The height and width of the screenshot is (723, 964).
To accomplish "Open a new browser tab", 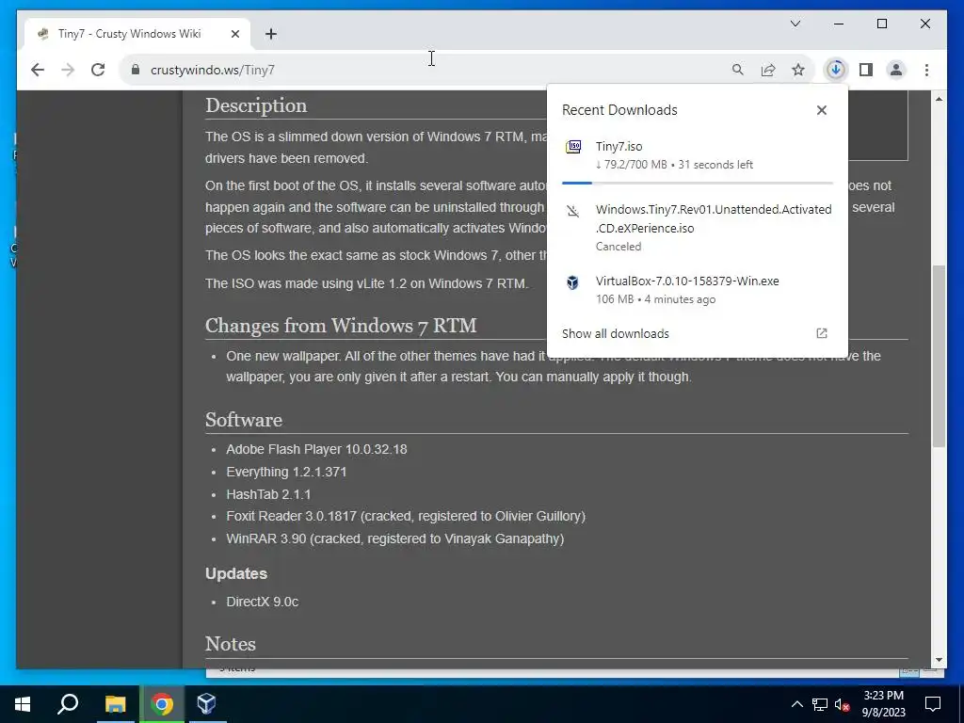I will (271, 34).
